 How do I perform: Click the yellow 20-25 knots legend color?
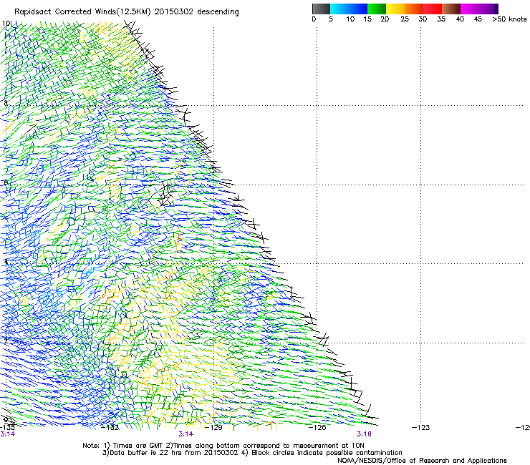click(x=395, y=9)
